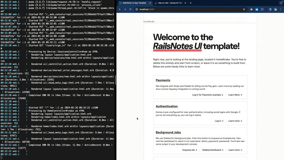Open Authentication Learn more link
Screen dimensions: 284x160
pos(235,121)
